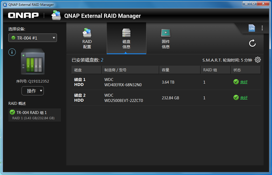Click the 232.84 GB capacity cell

pyautogui.click(x=170, y=98)
